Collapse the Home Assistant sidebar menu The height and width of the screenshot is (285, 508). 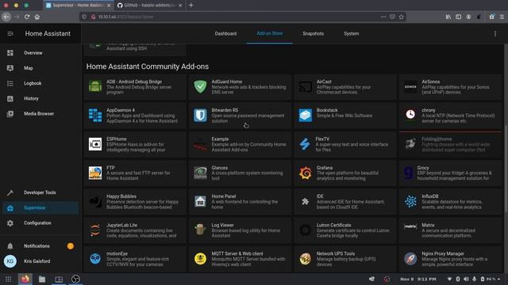[x=10, y=33]
